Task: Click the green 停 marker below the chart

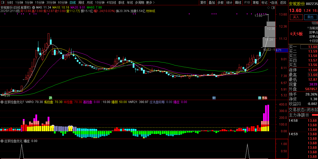Action: (260, 98)
